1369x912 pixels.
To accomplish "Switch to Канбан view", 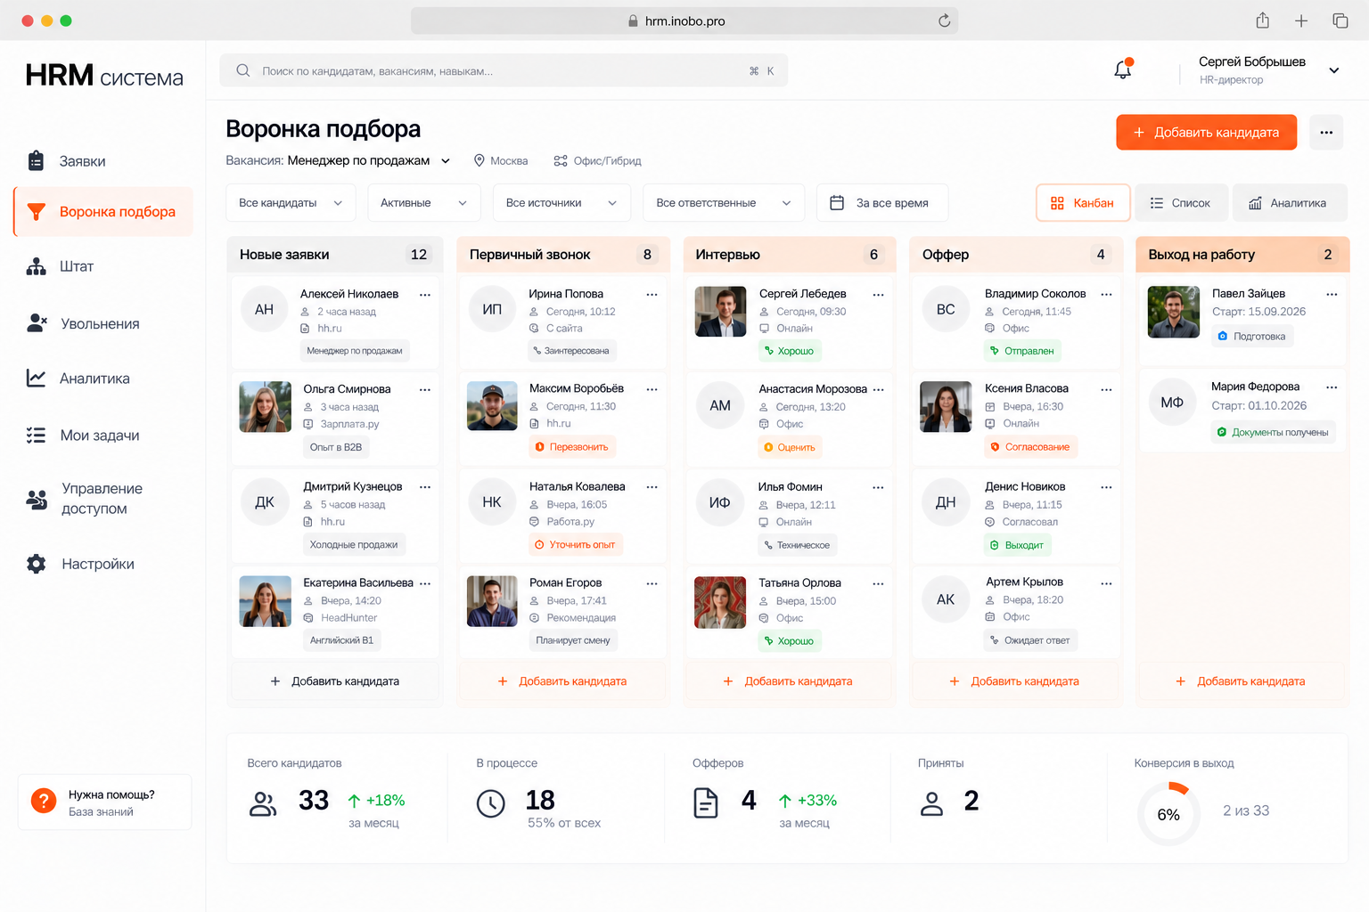I will pos(1083,203).
